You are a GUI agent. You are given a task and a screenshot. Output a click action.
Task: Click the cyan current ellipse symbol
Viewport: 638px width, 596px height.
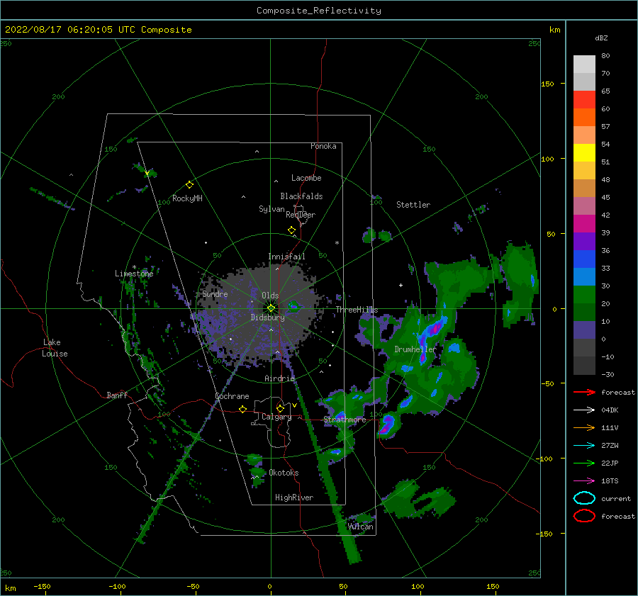pos(584,498)
